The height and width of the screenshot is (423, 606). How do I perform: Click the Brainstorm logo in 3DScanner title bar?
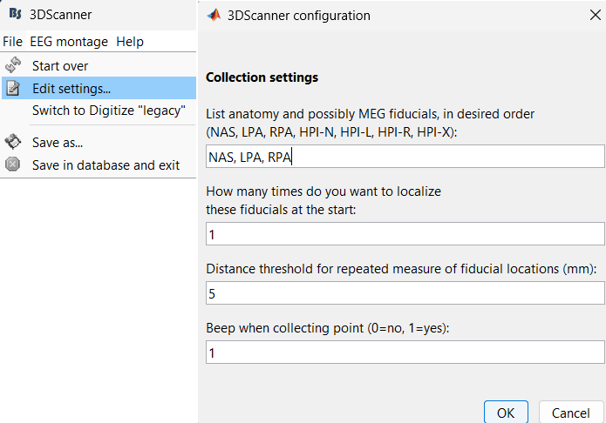point(15,15)
